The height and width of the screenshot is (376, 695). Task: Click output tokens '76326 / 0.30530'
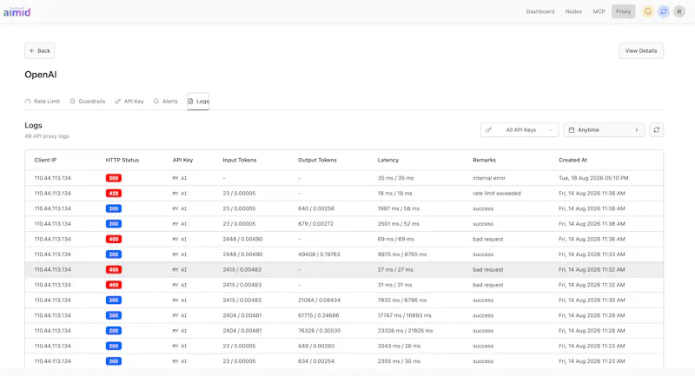pos(320,331)
